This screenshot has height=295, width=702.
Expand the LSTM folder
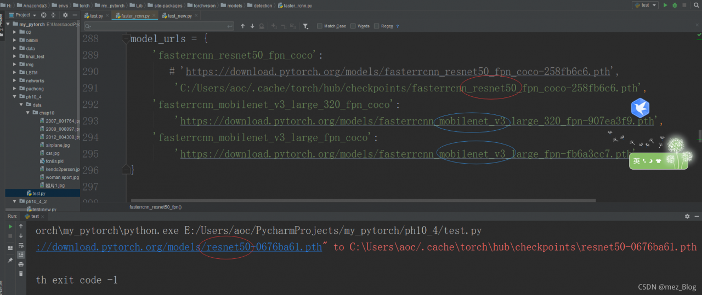15,72
